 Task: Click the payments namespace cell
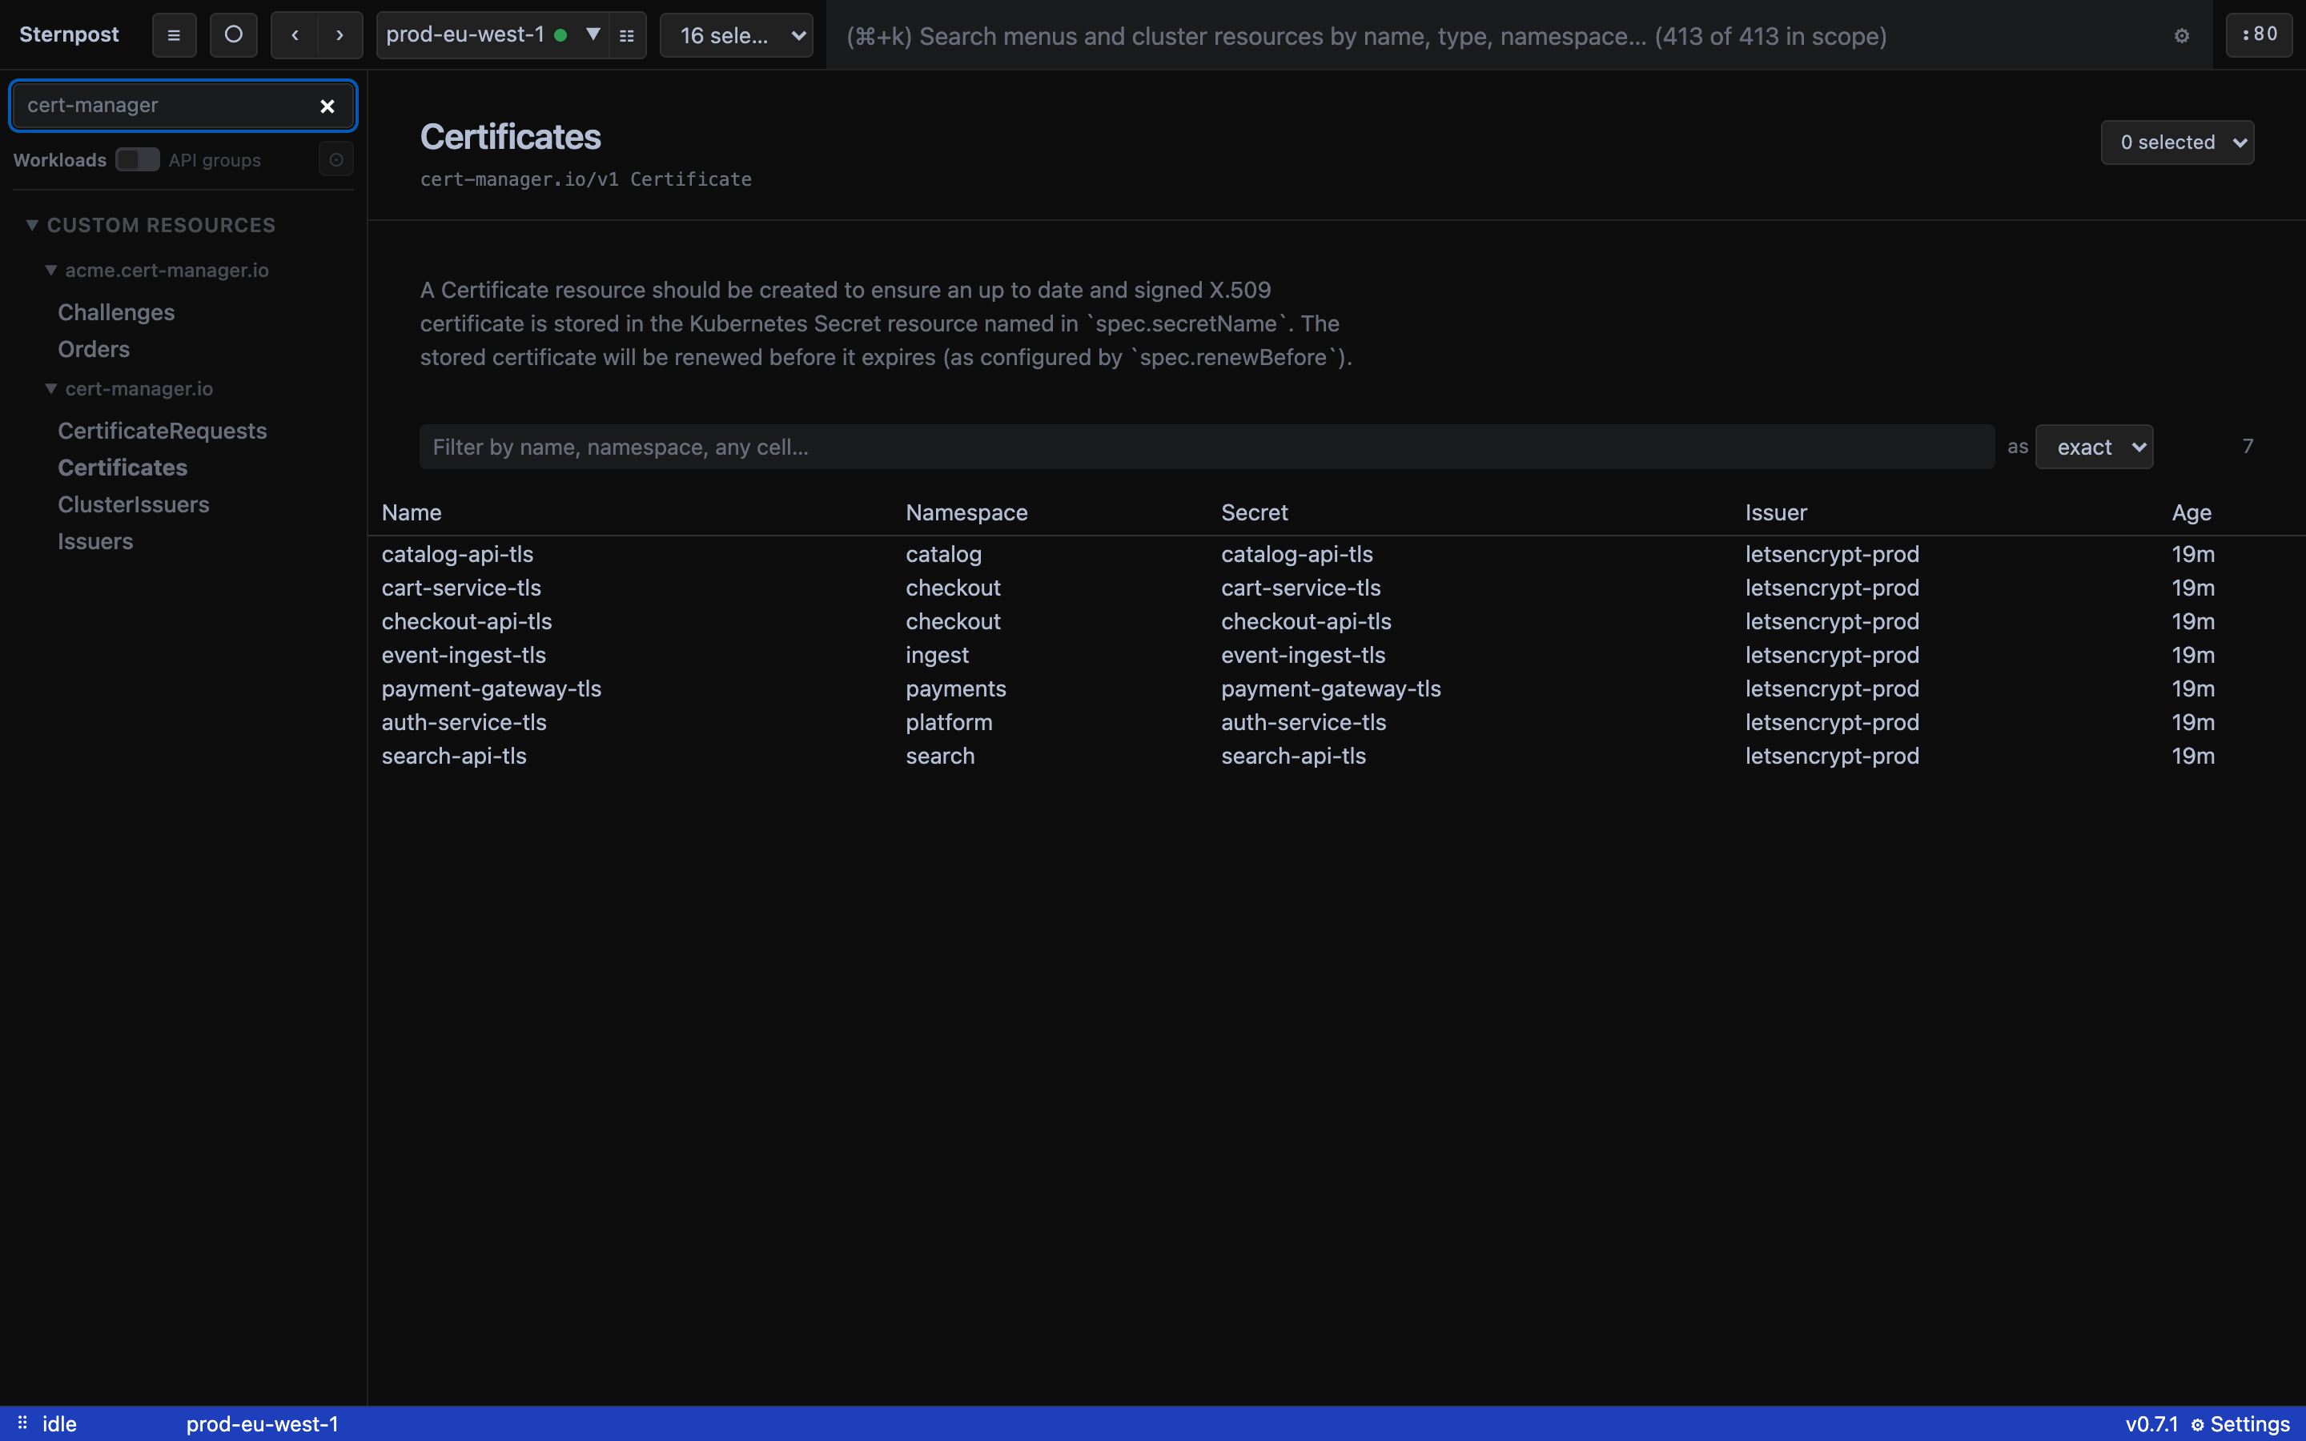pos(956,689)
